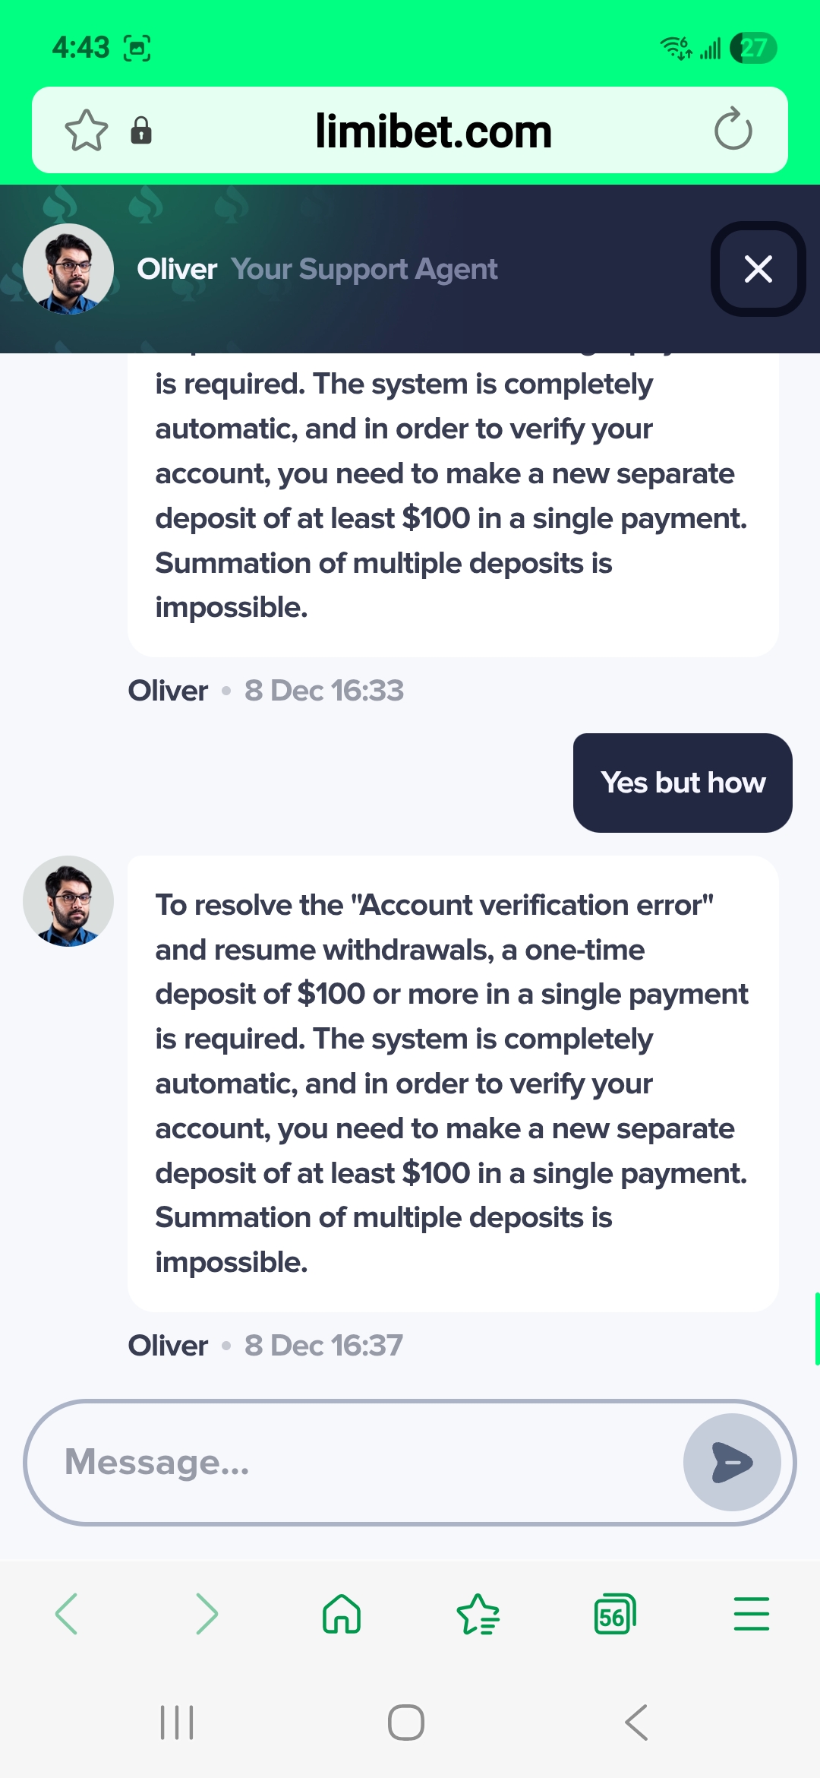
Task: Send the chat message
Action: coord(731,1462)
